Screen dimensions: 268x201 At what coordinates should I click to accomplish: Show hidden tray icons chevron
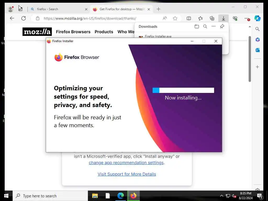[221, 196]
